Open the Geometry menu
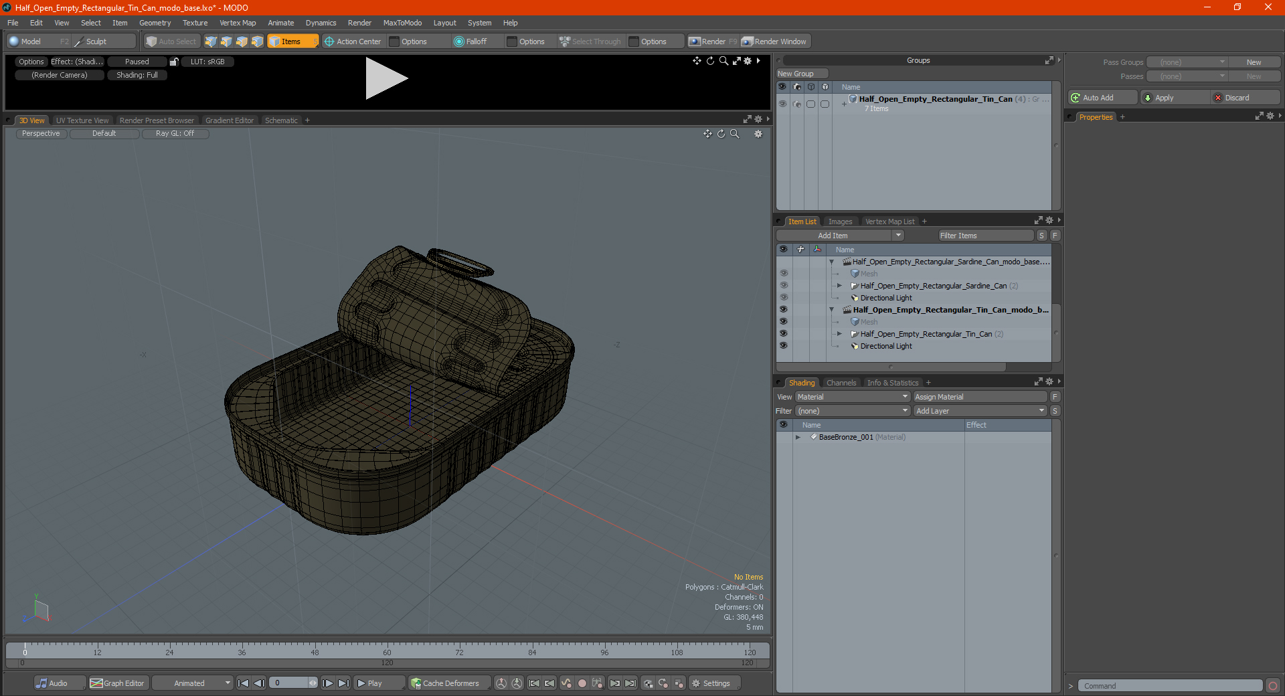This screenshot has height=696, width=1285. click(155, 23)
